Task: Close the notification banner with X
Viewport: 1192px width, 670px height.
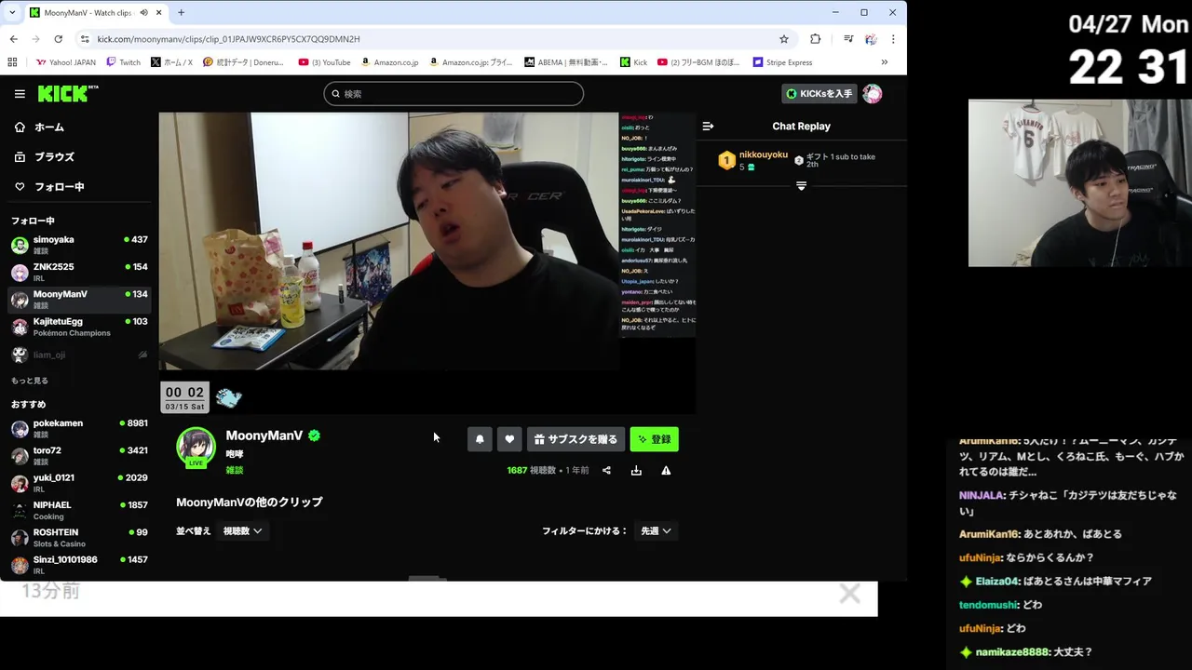Action: pos(849,594)
